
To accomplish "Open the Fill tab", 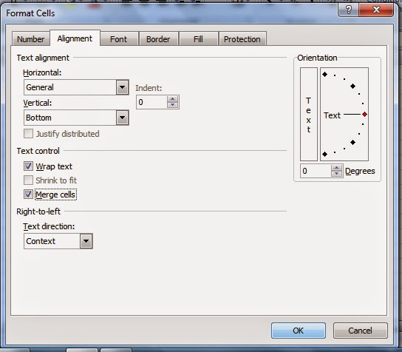I will click(198, 39).
